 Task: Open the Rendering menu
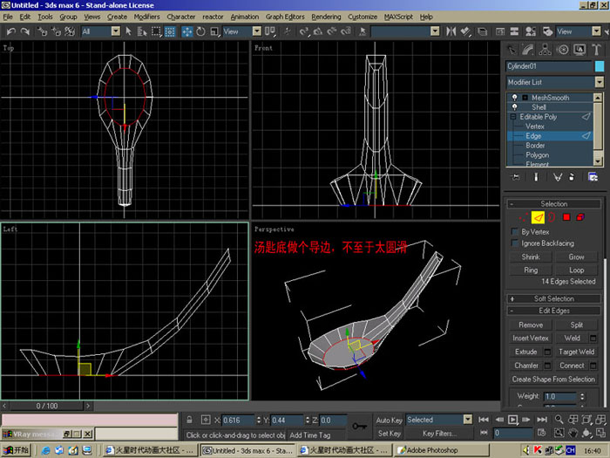coord(326,17)
